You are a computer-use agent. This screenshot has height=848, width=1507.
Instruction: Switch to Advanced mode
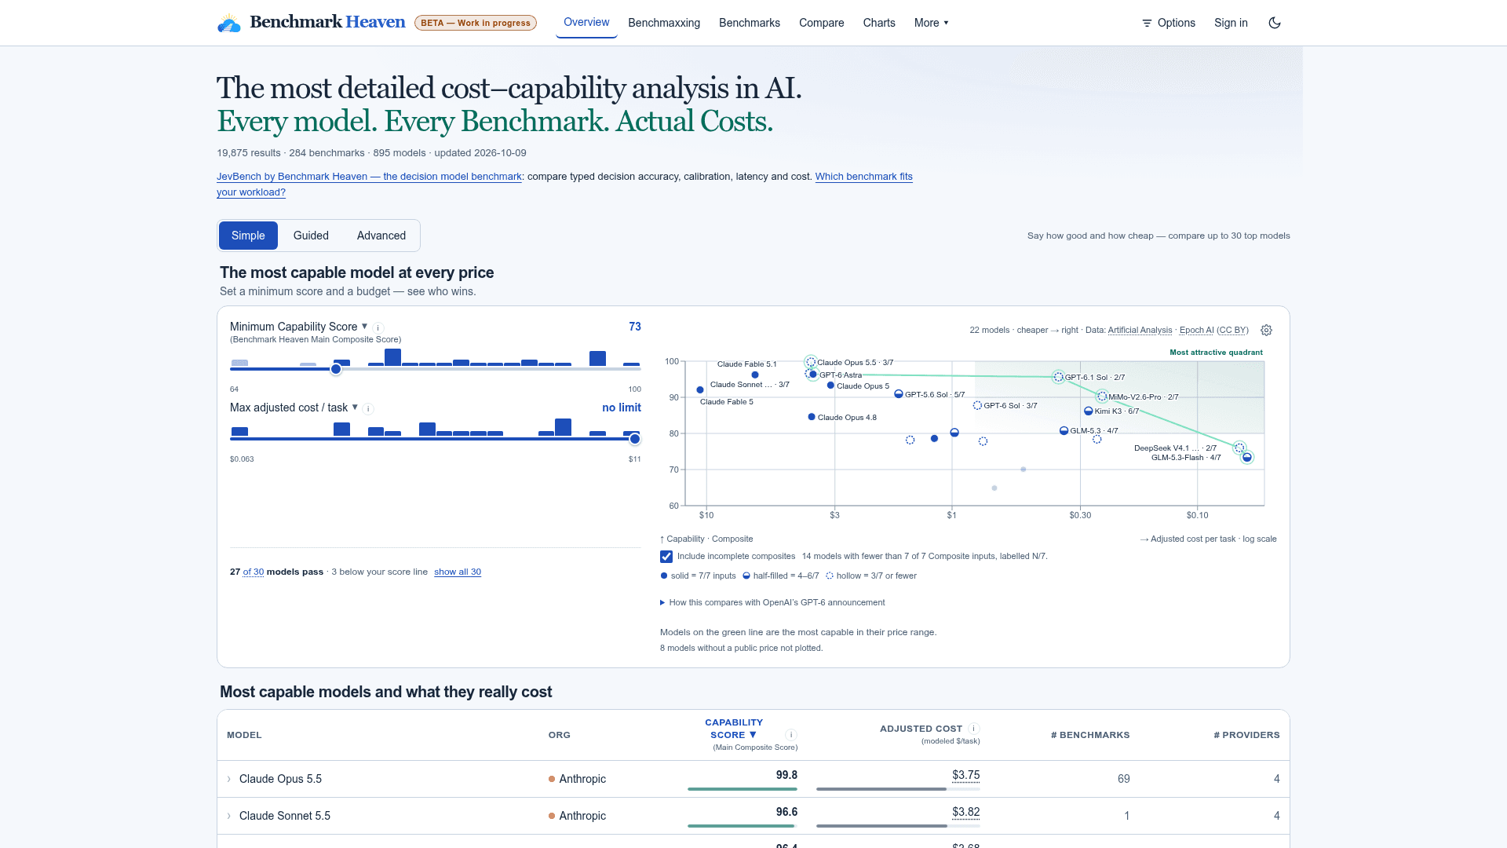381,236
